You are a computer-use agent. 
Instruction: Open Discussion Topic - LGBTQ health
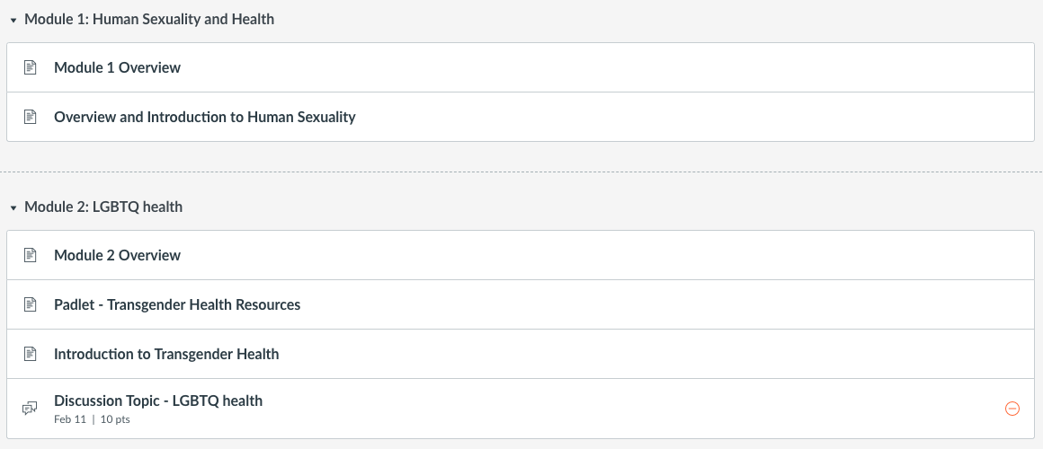[158, 401]
